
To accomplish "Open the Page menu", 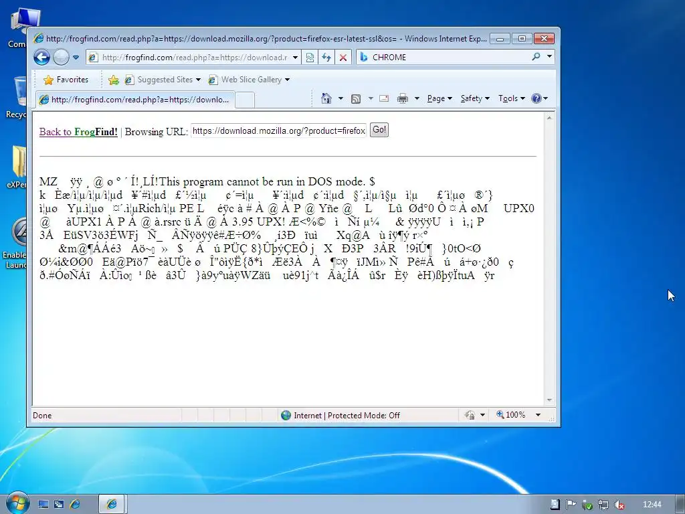I will (439, 98).
